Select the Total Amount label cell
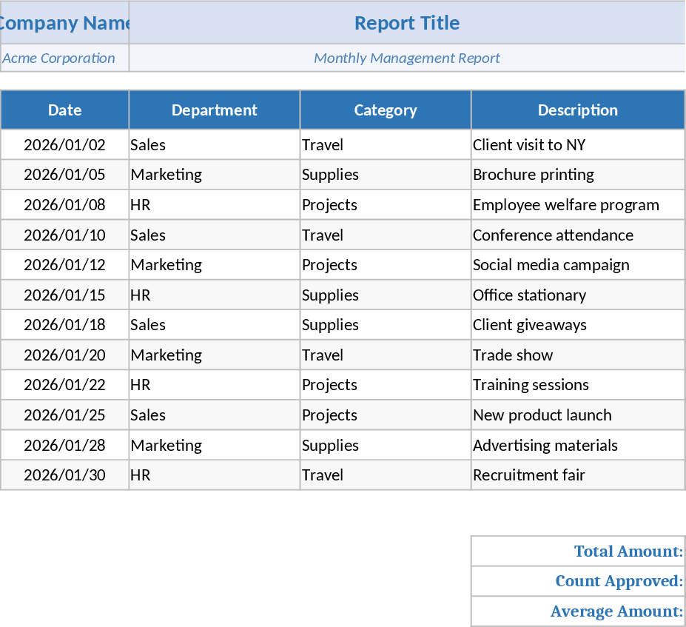The image size is (686, 627). click(577, 551)
